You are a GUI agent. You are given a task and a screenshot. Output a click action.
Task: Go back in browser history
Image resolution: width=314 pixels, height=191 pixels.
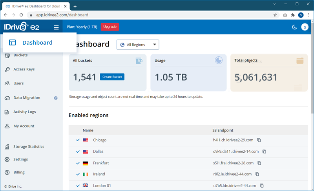5,15
